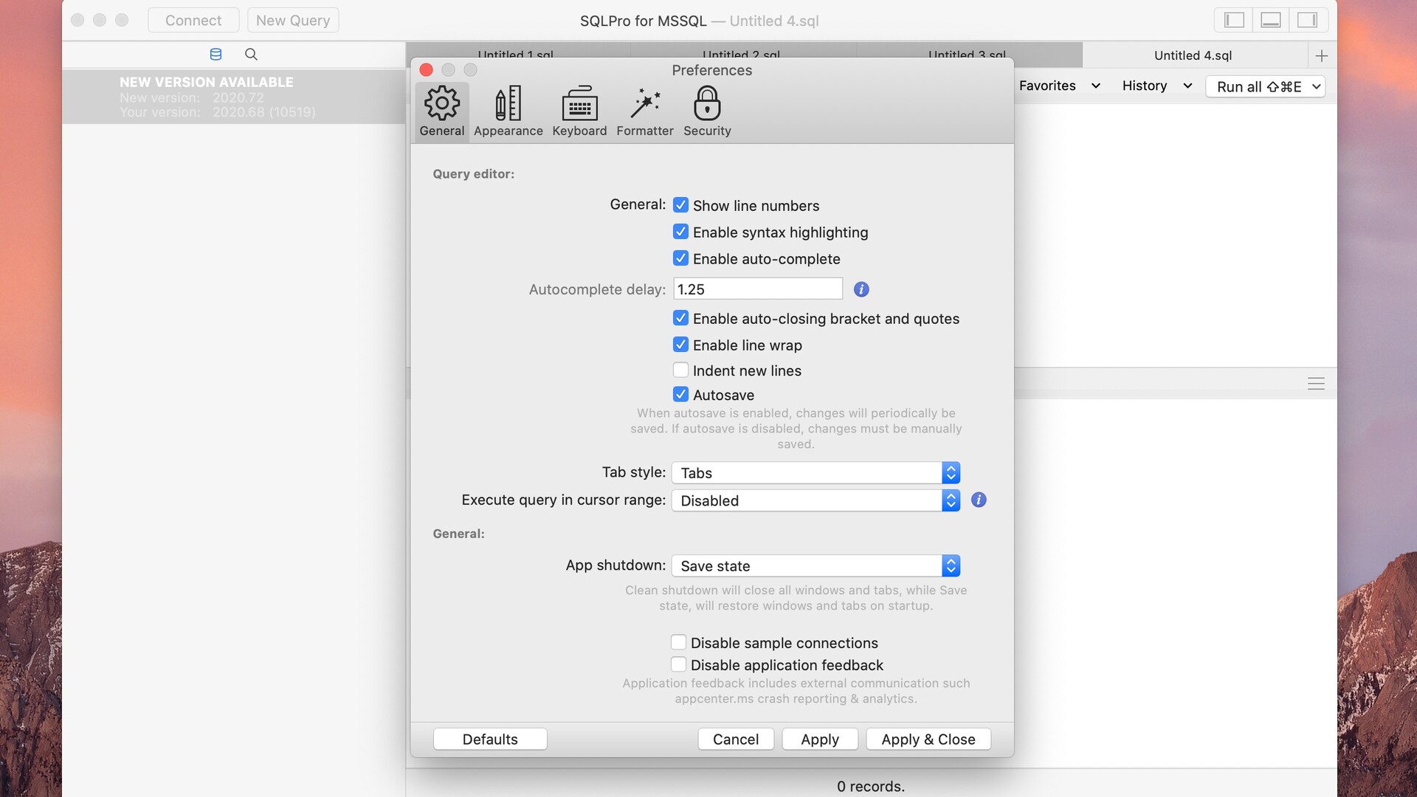The image size is (1417, 797).
Task: Toggle Enable line wrap checkbox
Action: (x=680, y=345)
